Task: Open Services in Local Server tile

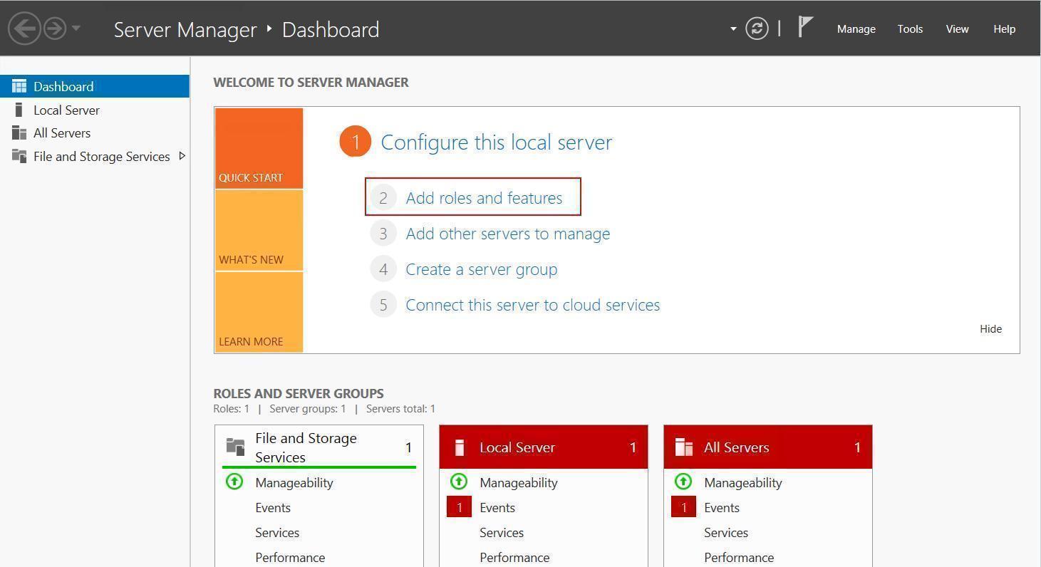Action: 502,532
